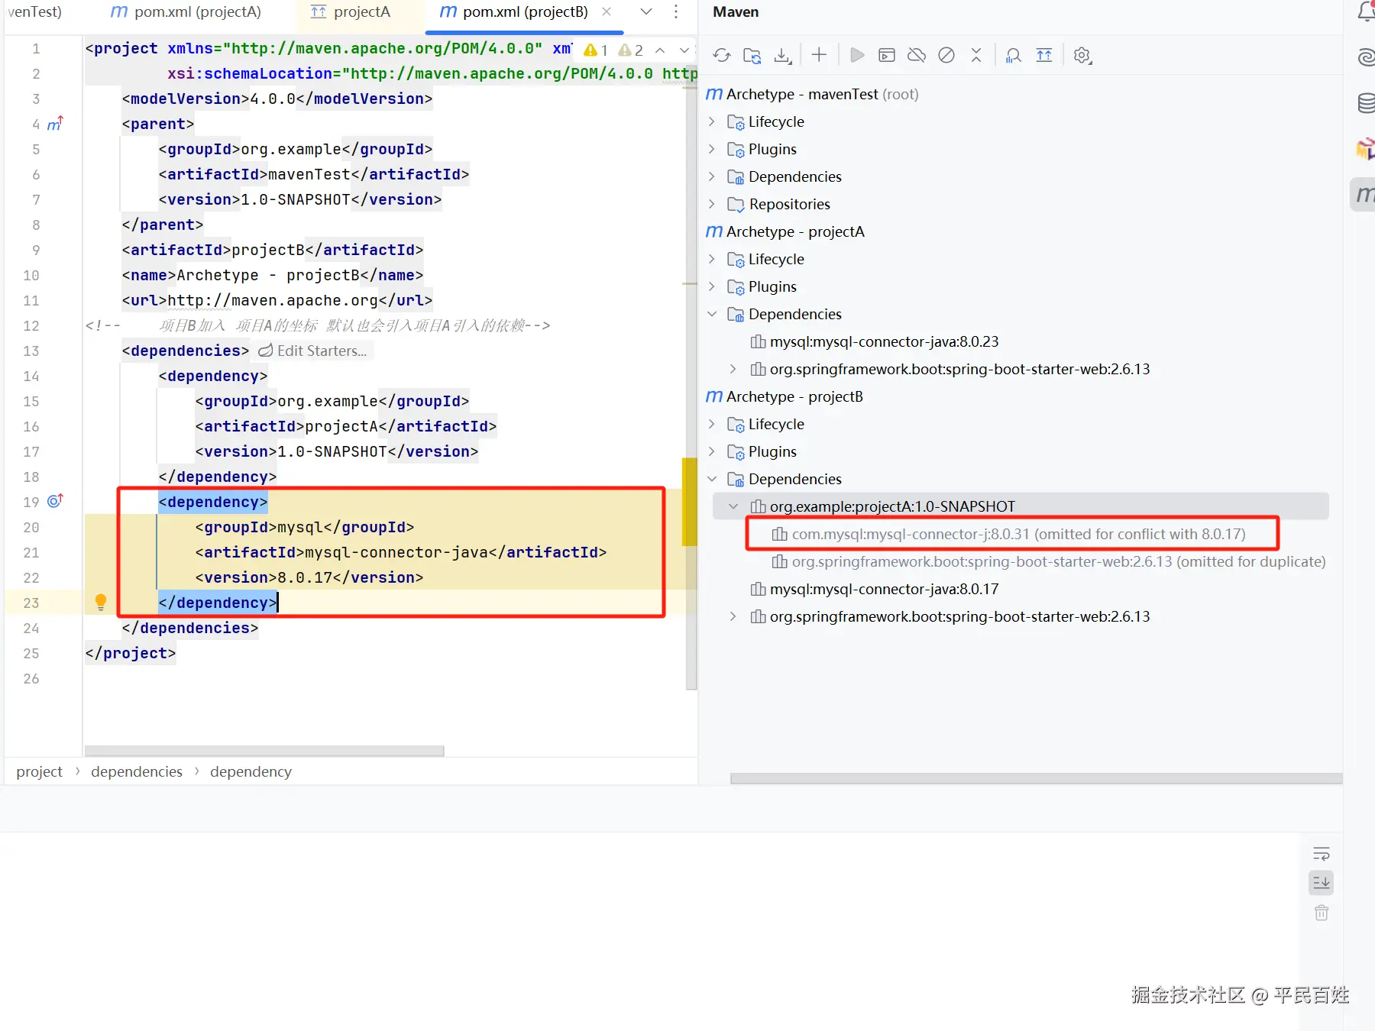Click the Maven panel title
This screenshot has height=1031, width=1375.
pos(736,12)
